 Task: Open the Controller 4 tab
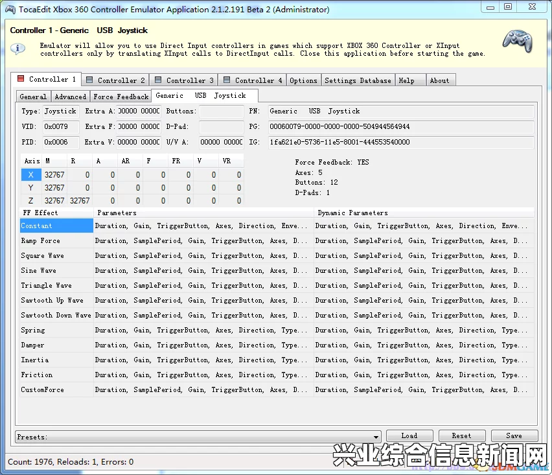click(x=253, y=80)
